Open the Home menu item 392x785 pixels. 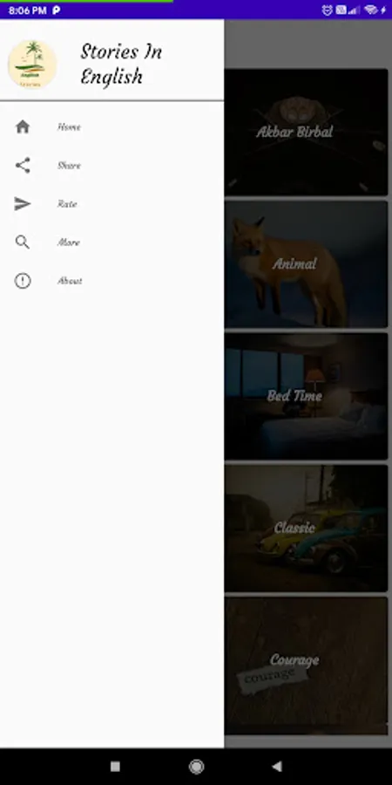[112, 127]
